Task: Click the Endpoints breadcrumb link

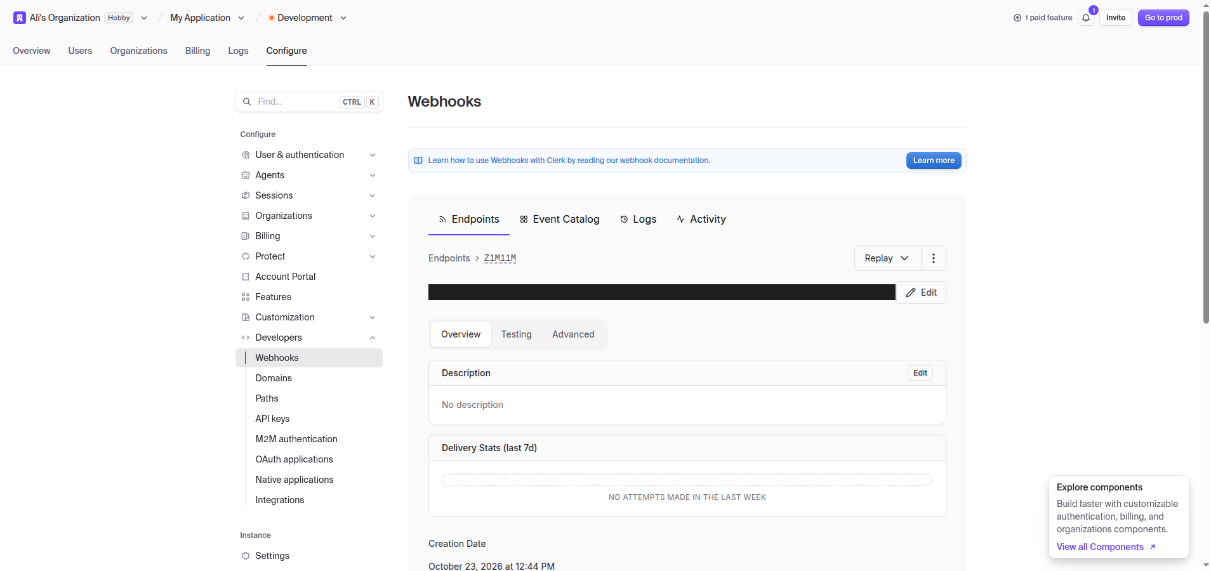Action: coord(449,258)
